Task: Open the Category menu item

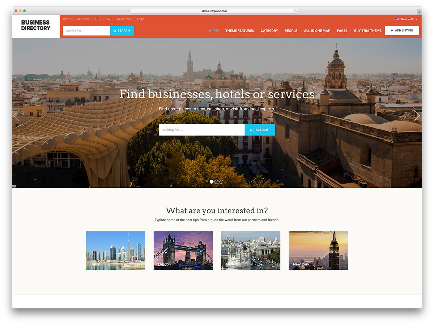Action: pyautogui.click(x=269, y=31)
